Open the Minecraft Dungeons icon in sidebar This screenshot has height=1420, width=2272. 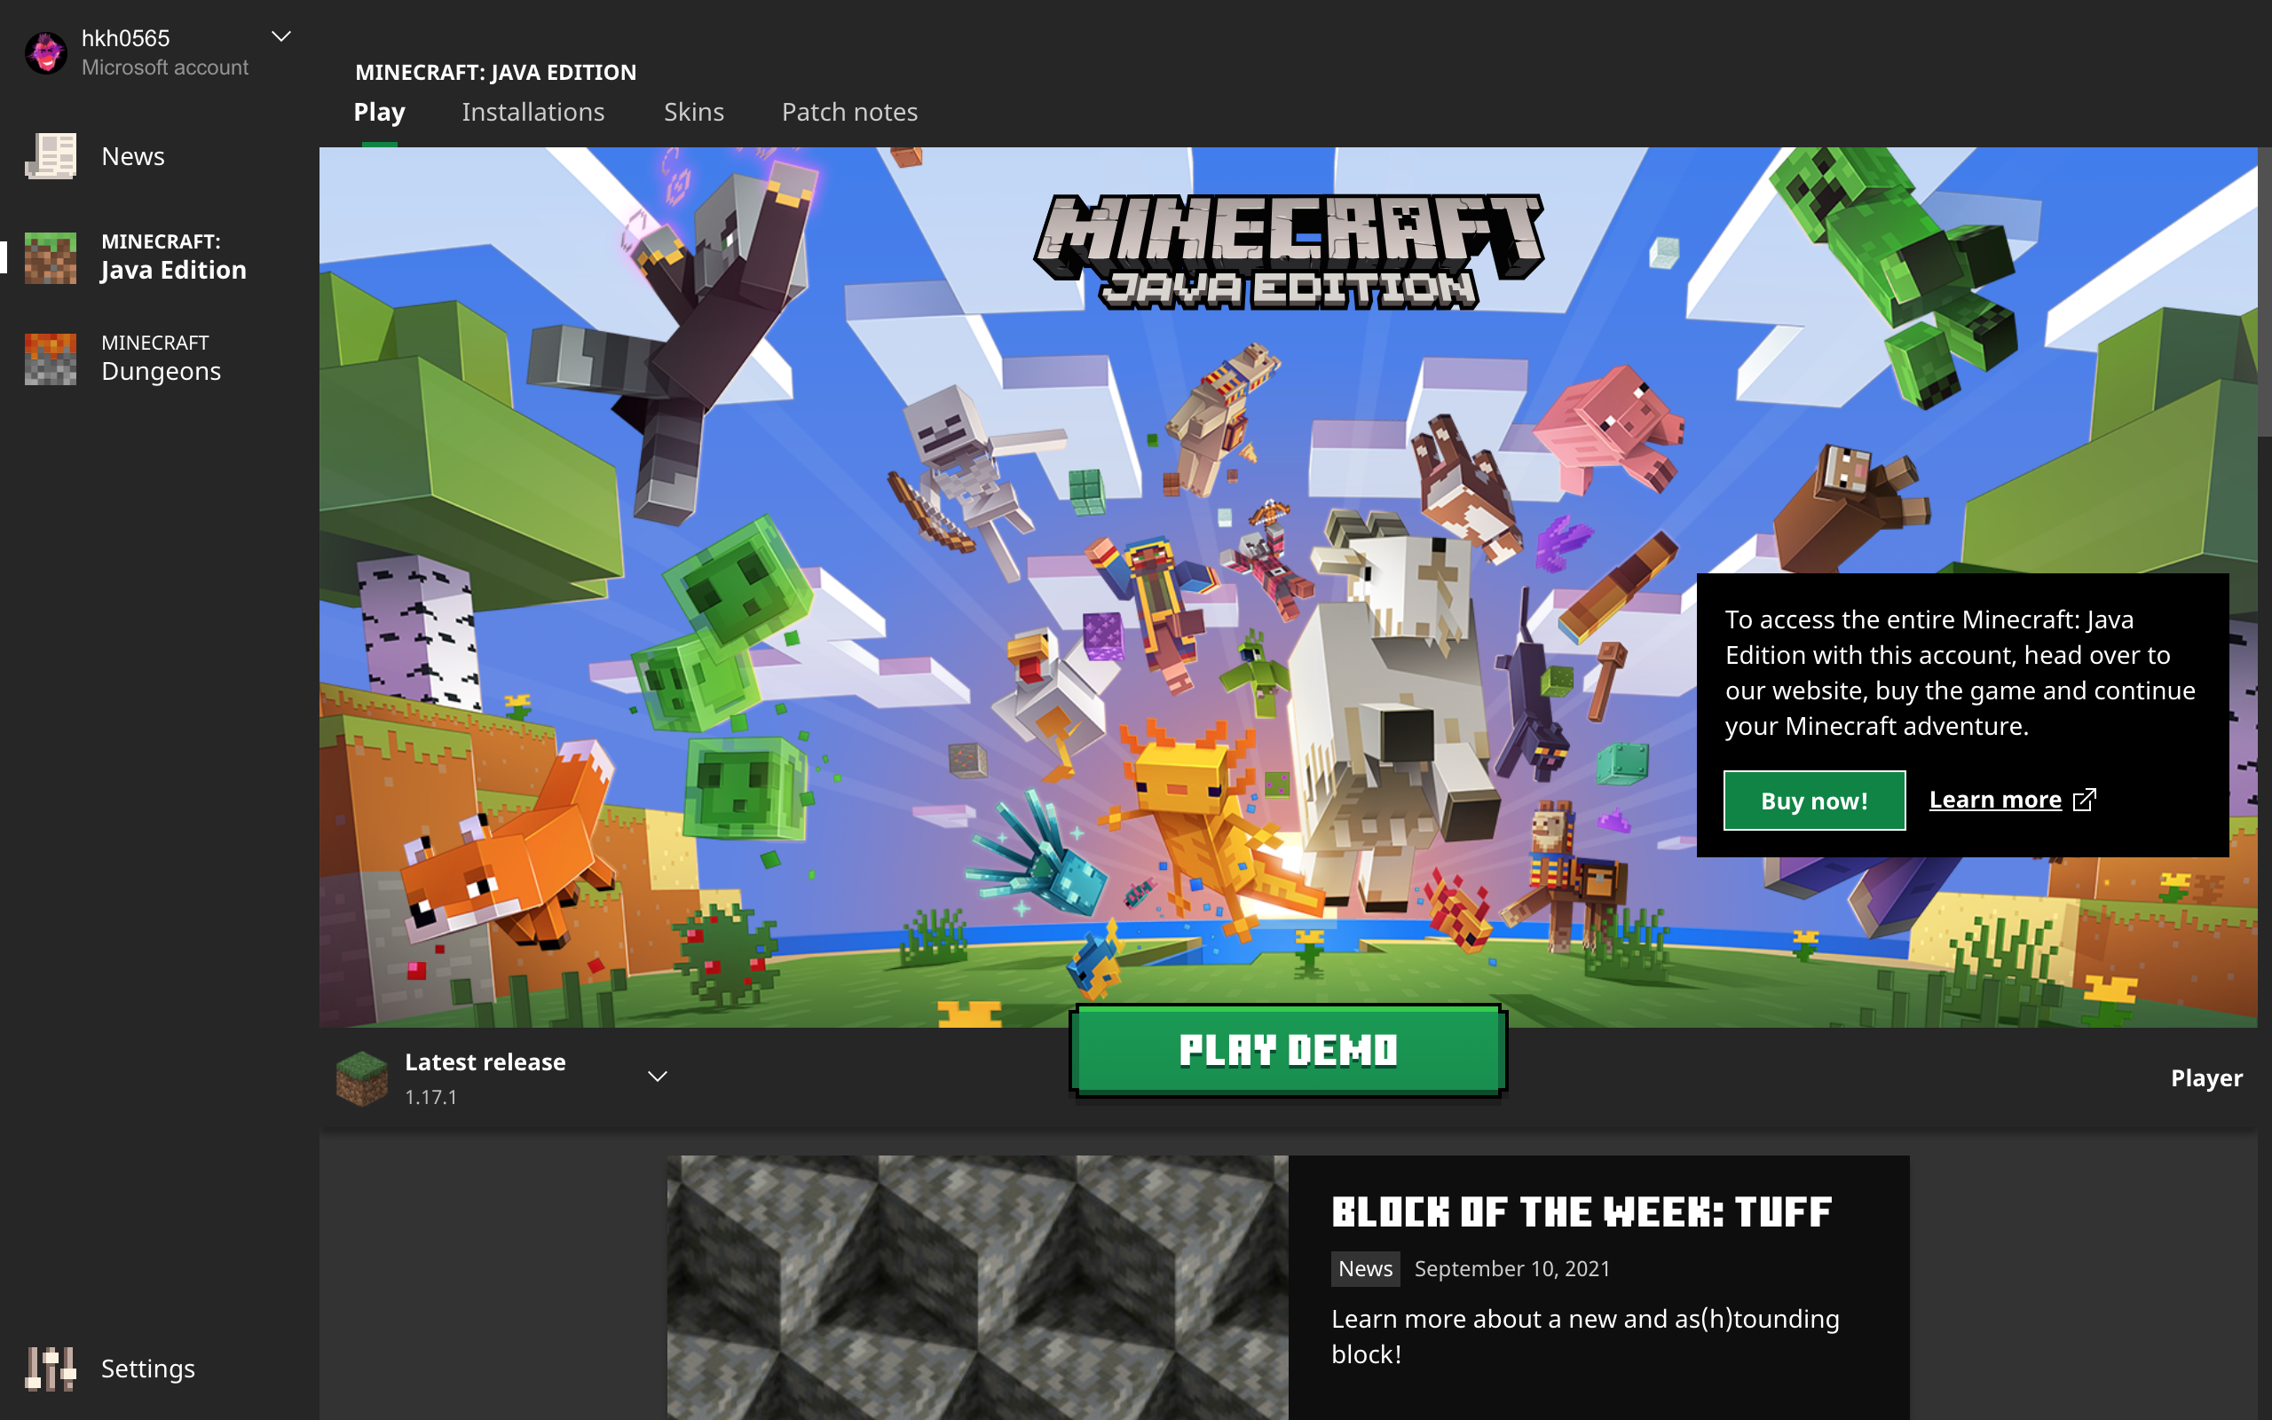coord(51,359)
